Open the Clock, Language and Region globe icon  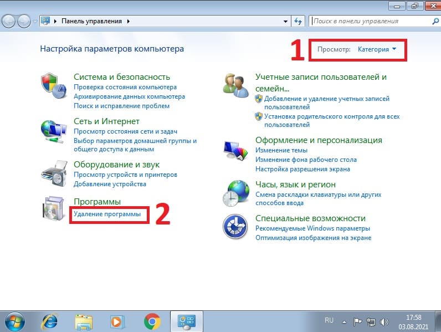pyautogui.click(x=235, y=193)
